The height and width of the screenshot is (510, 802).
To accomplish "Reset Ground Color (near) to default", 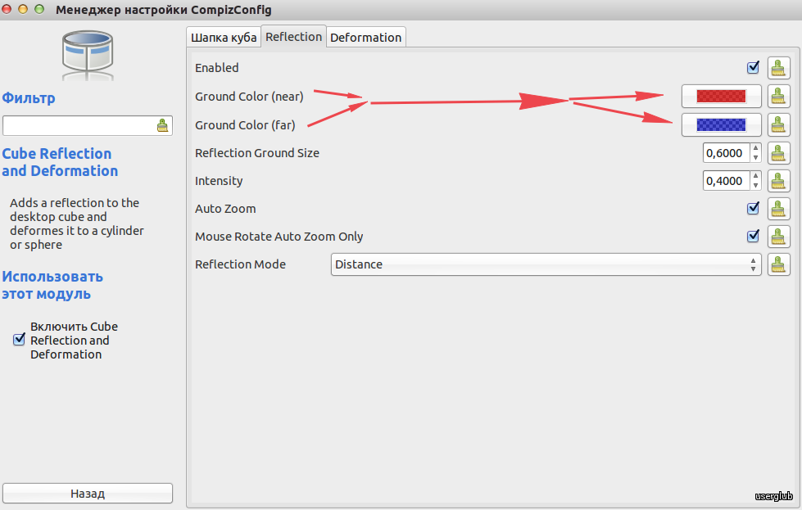I will pyautogui.click(x=778, y=96).
